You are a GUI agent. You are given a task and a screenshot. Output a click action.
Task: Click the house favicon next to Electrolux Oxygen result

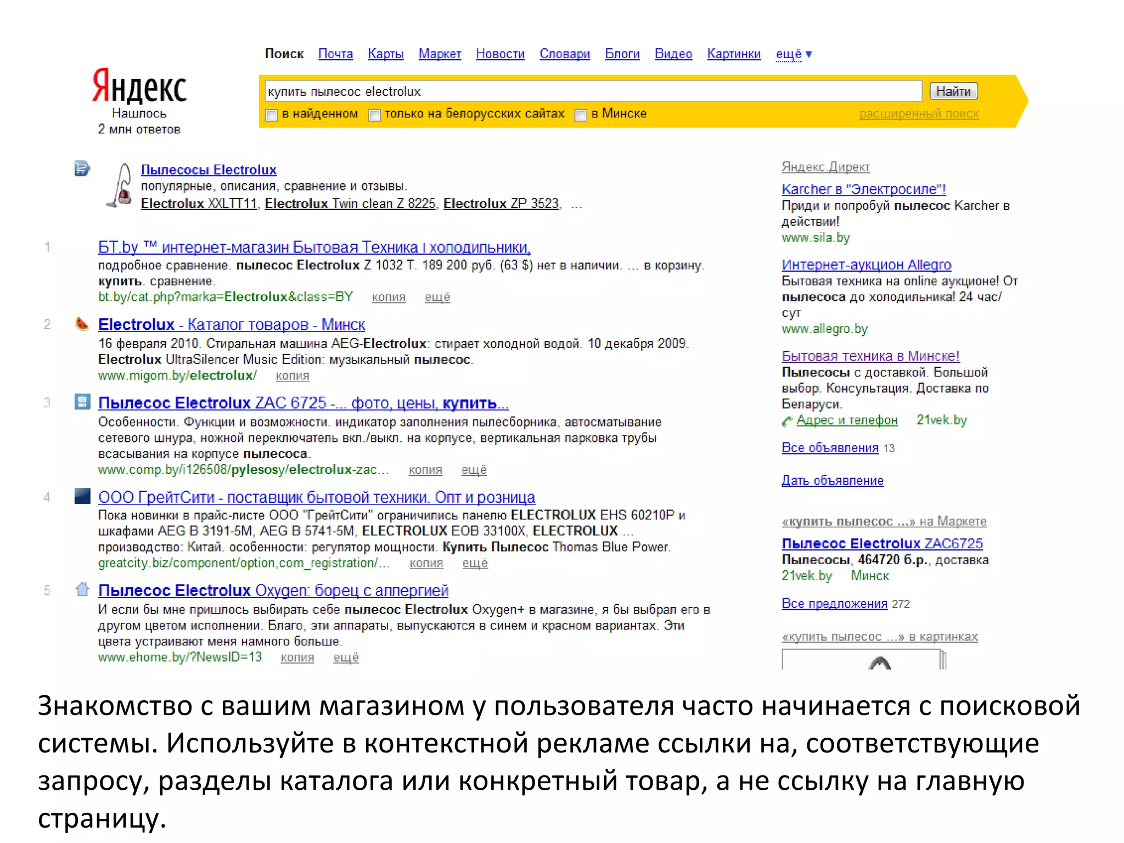[82, 589]
